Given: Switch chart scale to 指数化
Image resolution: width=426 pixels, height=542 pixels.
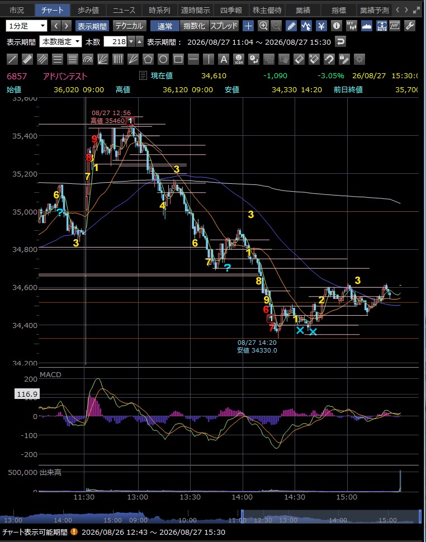Looking at the screenshot, I should click(194, 26).
